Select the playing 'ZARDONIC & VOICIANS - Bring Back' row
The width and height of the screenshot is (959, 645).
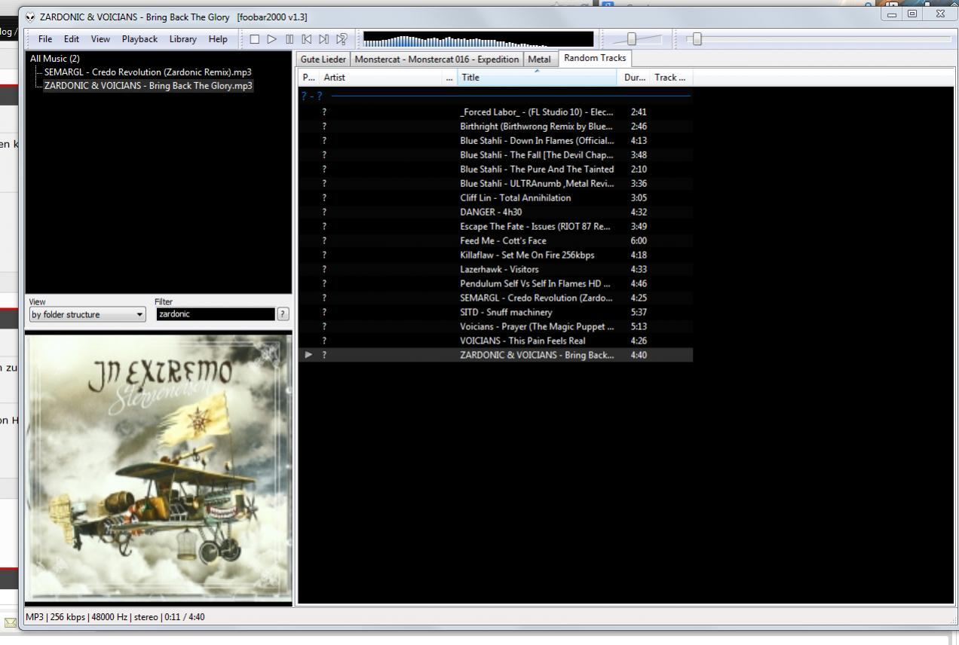pos(495,355)
